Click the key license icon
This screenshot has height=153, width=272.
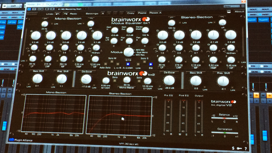[x=239, y=148]
